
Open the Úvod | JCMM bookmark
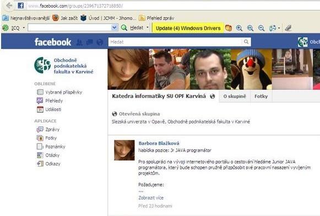108,18
